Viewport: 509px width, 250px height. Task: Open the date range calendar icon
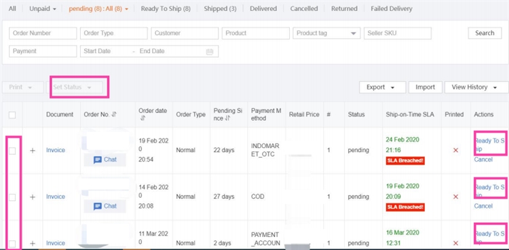[210, 52]
